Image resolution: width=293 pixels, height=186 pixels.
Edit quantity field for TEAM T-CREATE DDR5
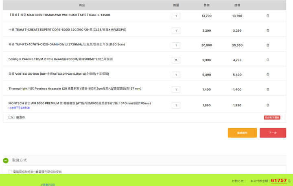[176, 31]
